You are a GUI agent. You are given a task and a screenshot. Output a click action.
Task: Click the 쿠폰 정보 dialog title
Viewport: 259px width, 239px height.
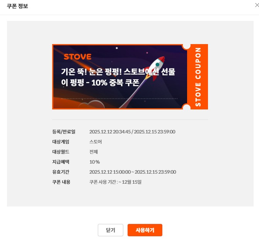tap(17, 6)
